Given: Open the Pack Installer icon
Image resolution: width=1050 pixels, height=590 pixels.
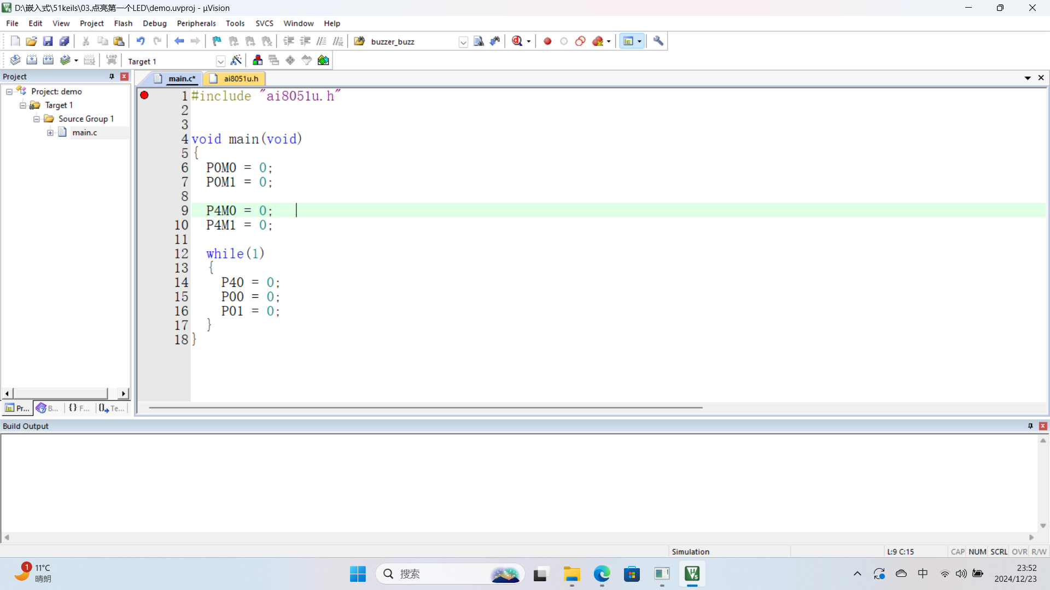Looking at the screenshot, I should click(x=323, y=60).
